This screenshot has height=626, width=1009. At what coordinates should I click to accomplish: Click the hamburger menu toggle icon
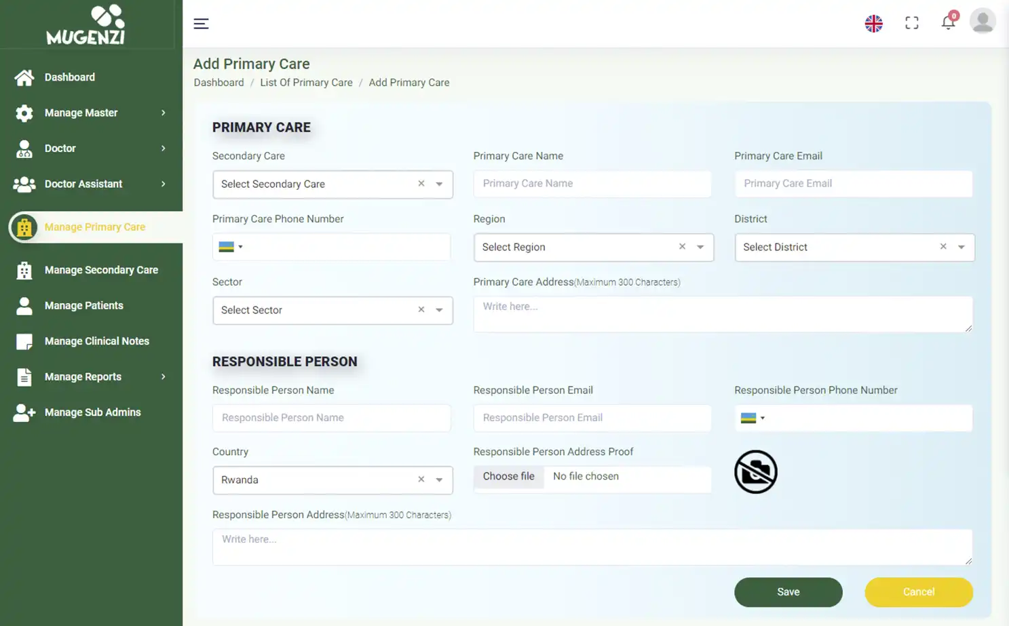pyautogui.click(x=201, y=24)
